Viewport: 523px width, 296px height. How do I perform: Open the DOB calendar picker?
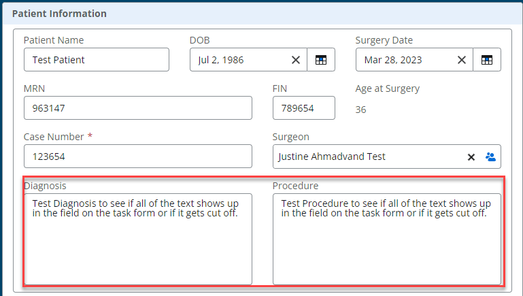321,60
